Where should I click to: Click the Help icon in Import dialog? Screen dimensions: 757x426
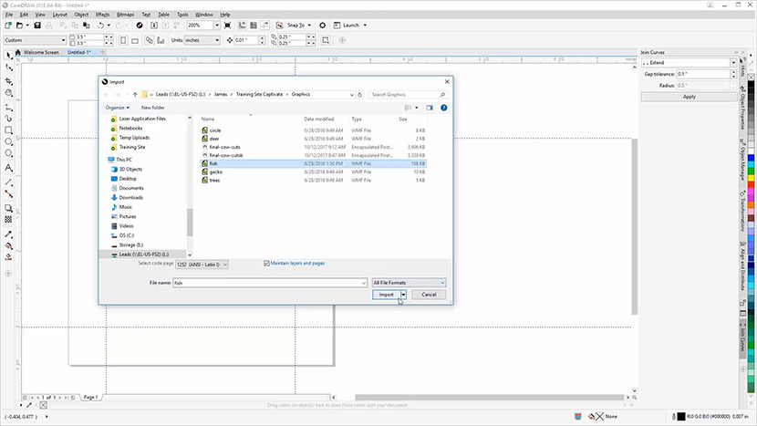point(443,107)
